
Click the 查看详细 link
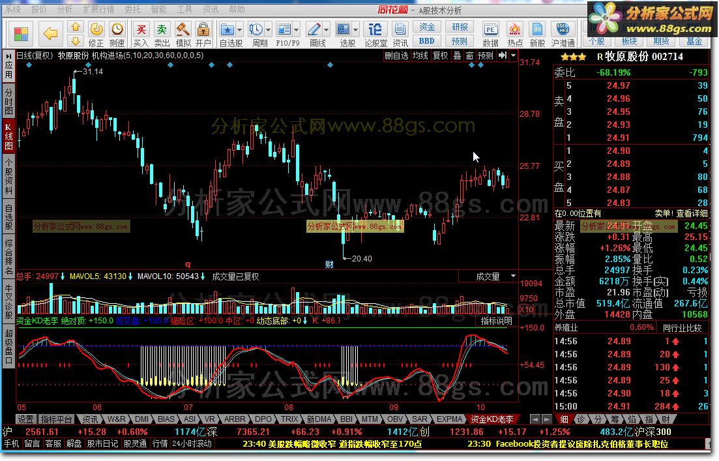tap(692, 213)
